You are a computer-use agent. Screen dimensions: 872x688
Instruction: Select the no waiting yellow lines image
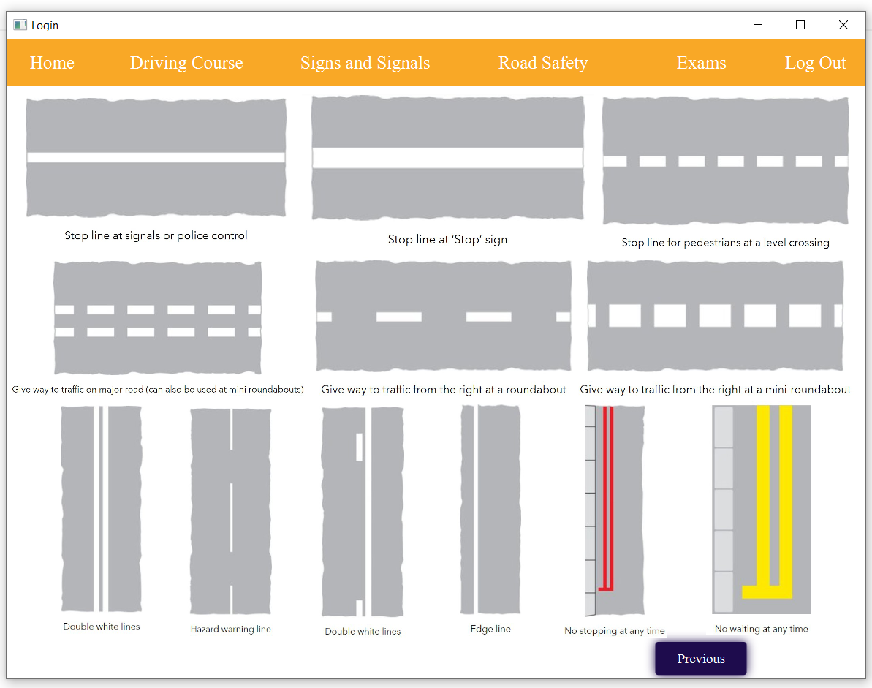tap(761, 509)
